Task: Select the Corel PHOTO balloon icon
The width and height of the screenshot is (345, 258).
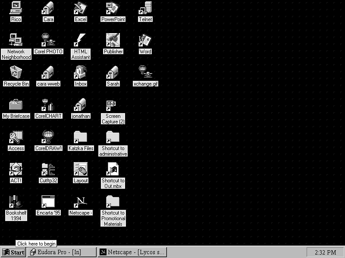Action: pyautogui.click(x=48, y=40)
